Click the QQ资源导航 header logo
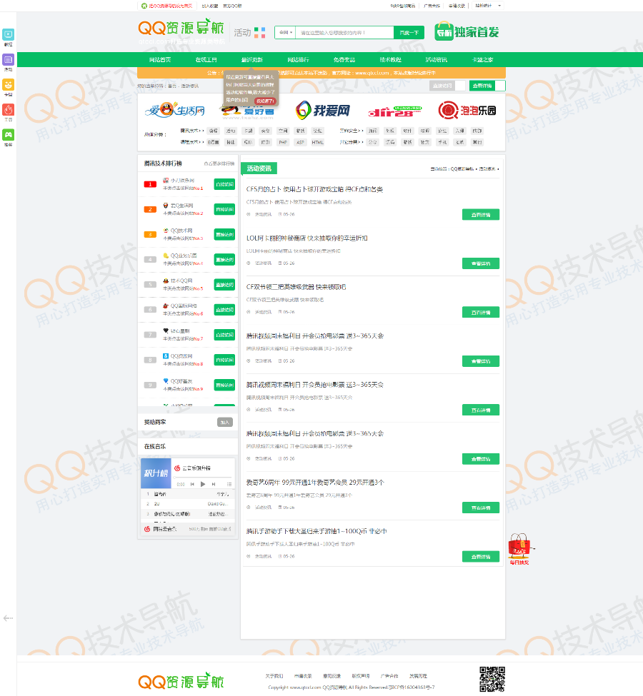 click(x=181, y=28)
